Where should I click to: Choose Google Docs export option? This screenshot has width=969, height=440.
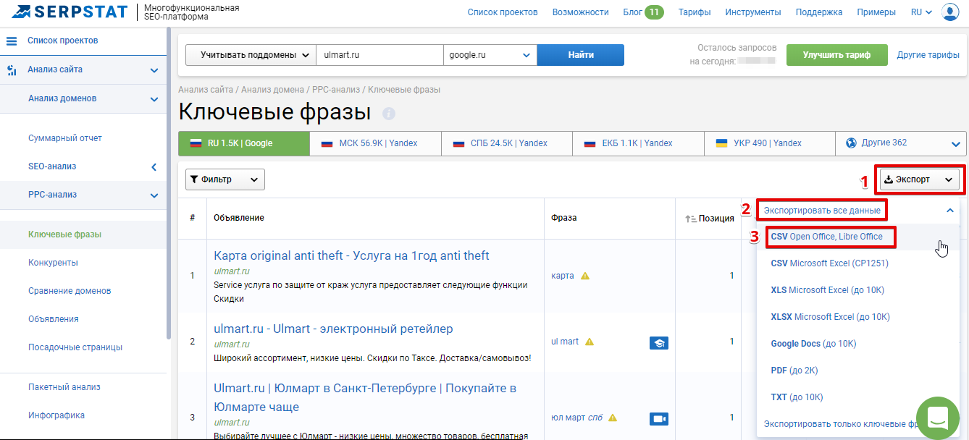pos(813,344)
